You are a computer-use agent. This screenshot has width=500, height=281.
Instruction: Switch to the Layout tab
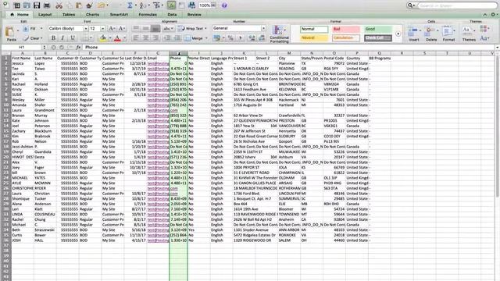point(45,15)
